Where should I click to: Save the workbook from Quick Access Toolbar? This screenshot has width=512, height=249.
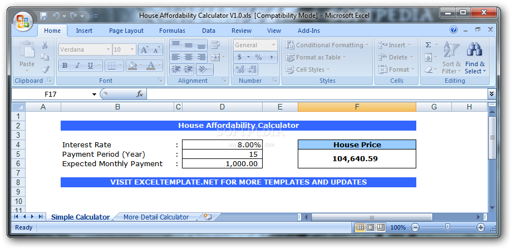click(x=44, y=16)
